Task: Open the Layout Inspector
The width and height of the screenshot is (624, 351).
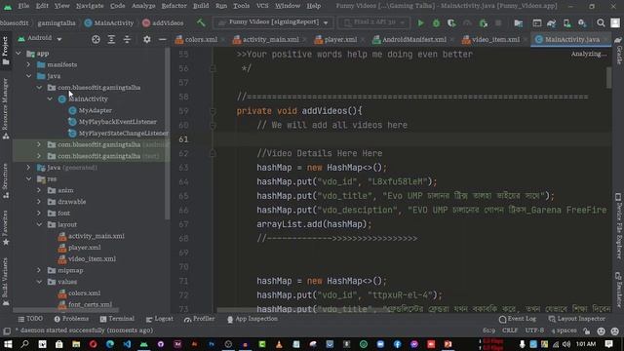Action: click(x=577, y=319)
